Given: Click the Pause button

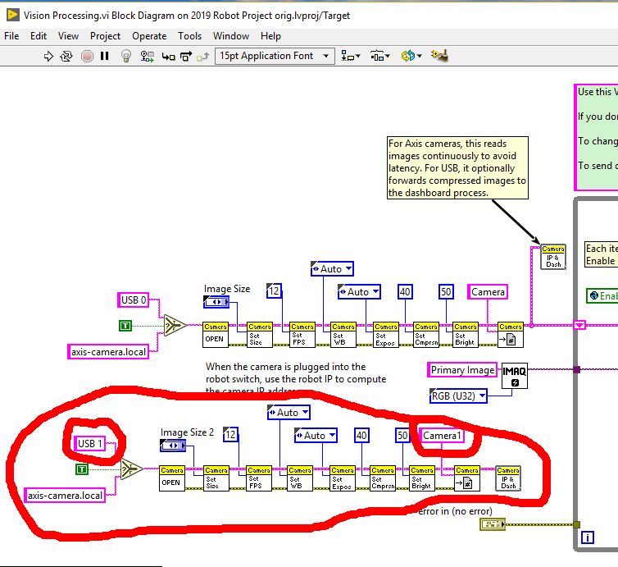Looking at the screenshot, I should [104, 56].
